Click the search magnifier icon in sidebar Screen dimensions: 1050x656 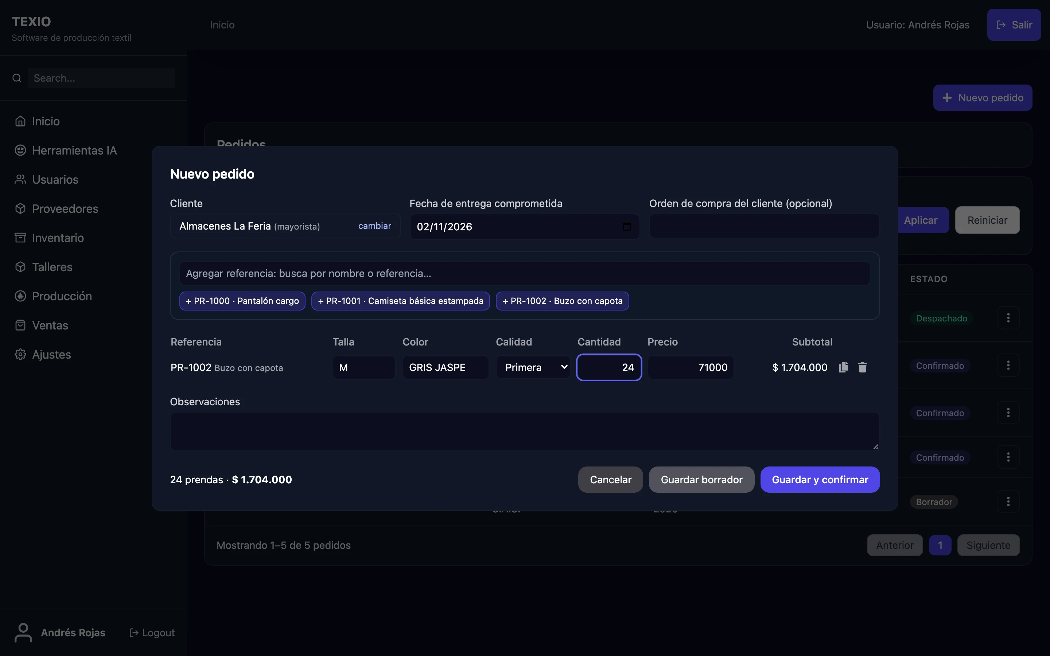pyautogui.click(x=17, y=78)
